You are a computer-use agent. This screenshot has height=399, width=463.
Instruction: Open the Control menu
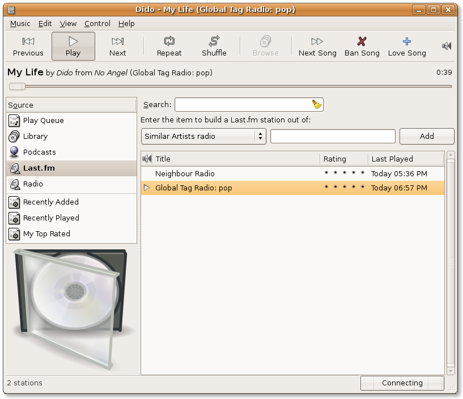pyautogui.click(x=97, y=24)
